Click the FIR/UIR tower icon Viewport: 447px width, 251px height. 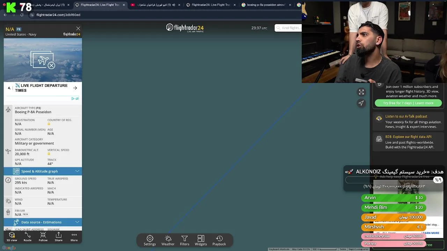pos(8,212)
